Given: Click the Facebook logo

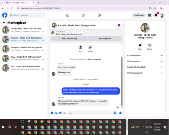Looking at the screenshot, I should point(5,15).
